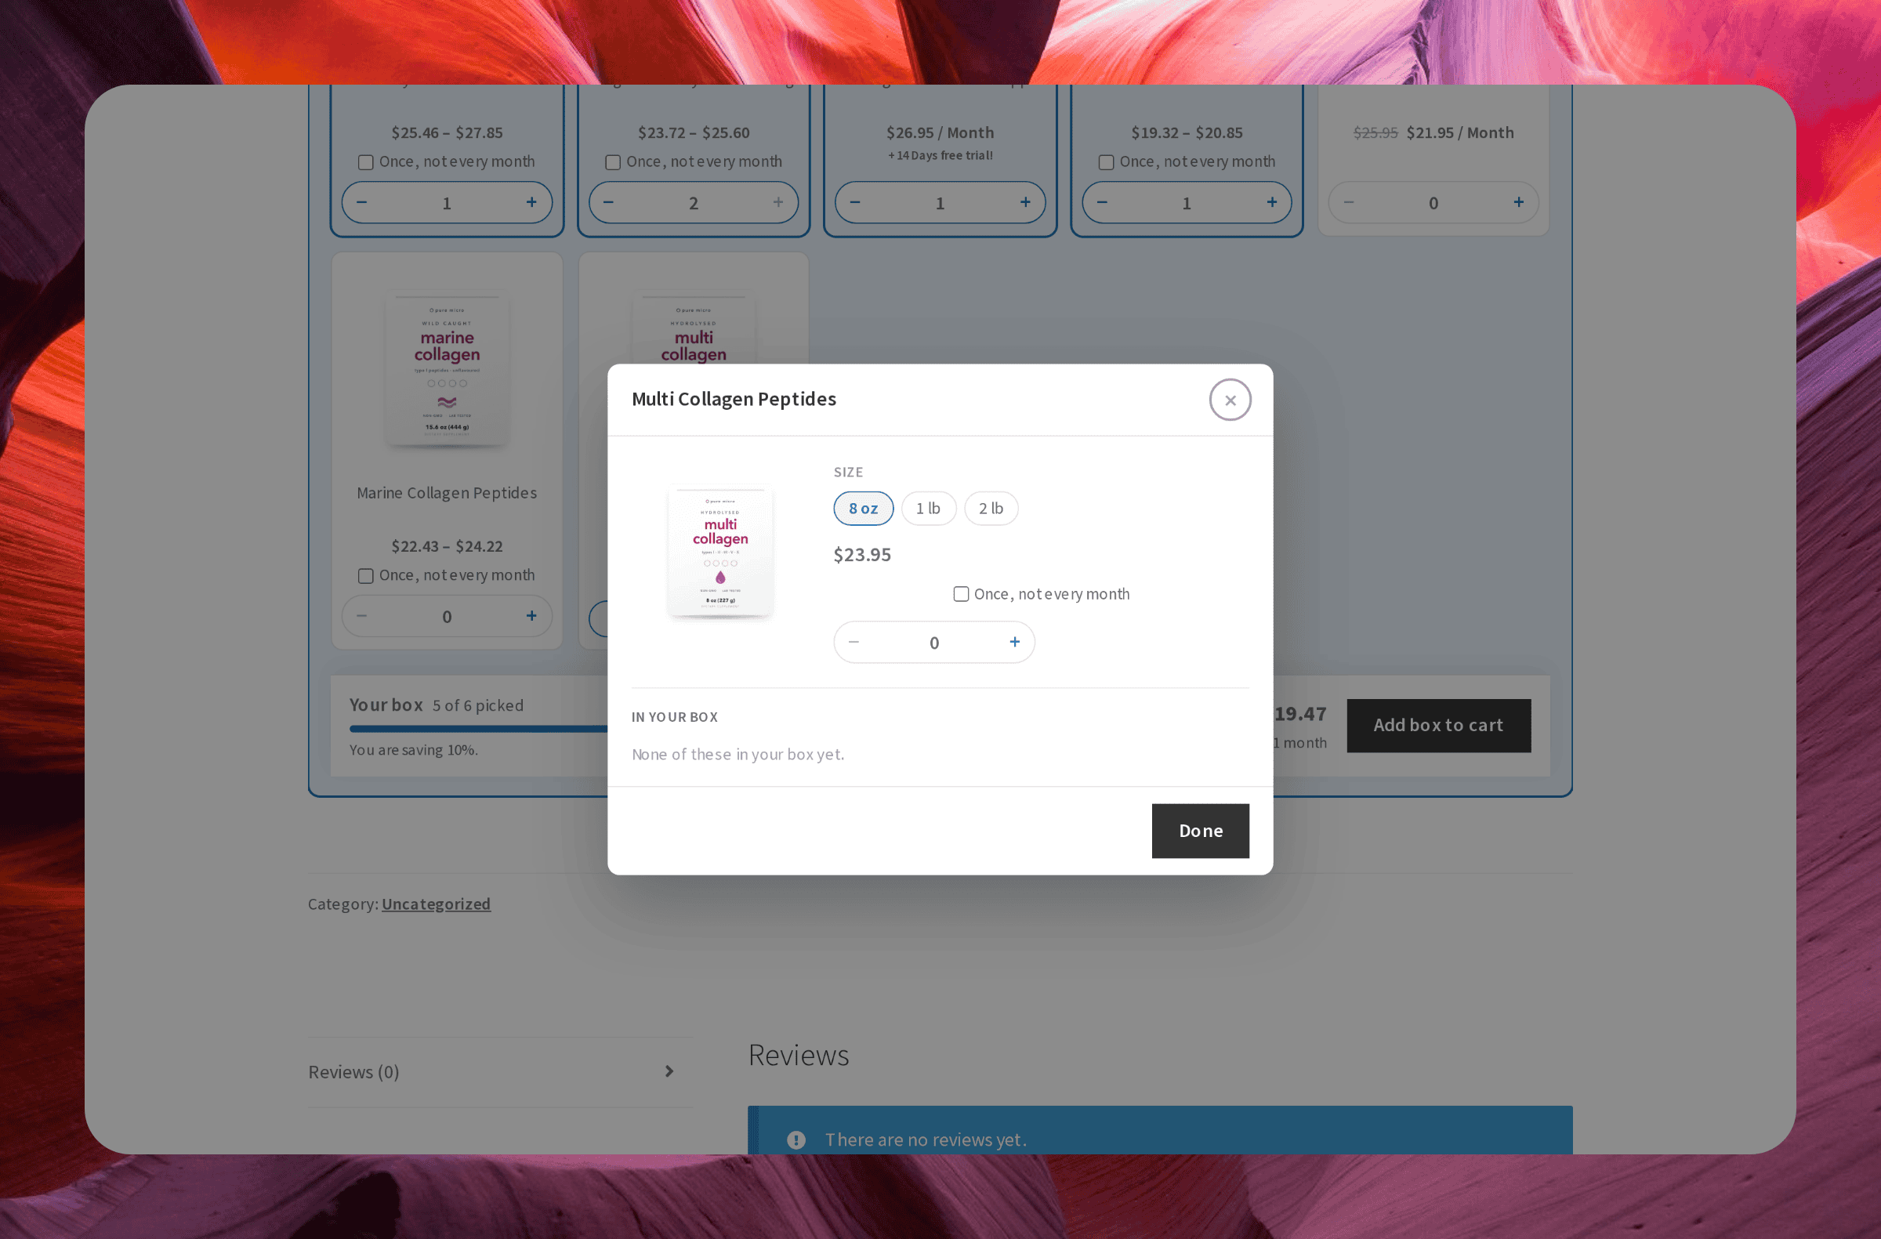Select the 1 lb size option
This screenshot has width=1881, height=1239.
tap(928, 508)
